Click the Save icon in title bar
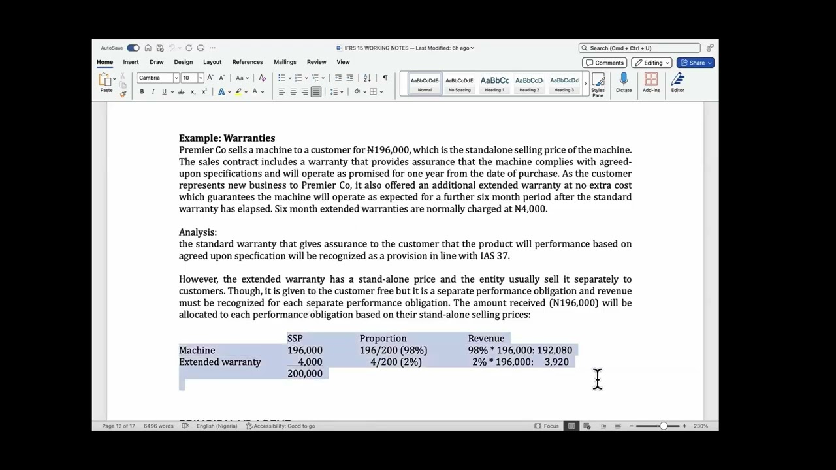Viewport: 836px width, 470px height. [x=161, y=48]
